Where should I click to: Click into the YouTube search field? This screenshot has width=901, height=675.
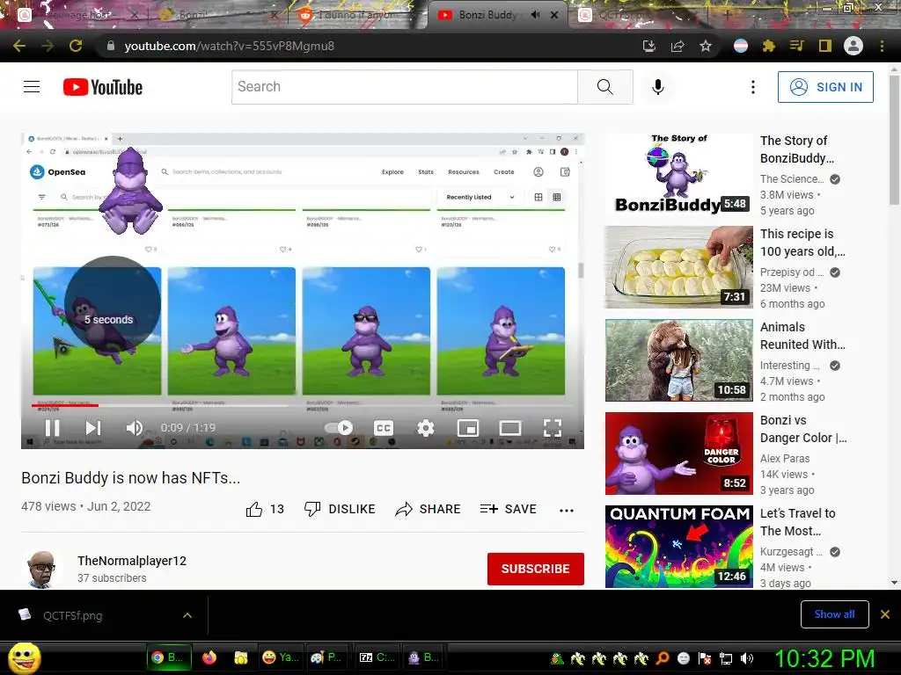(x=405, y=87)
